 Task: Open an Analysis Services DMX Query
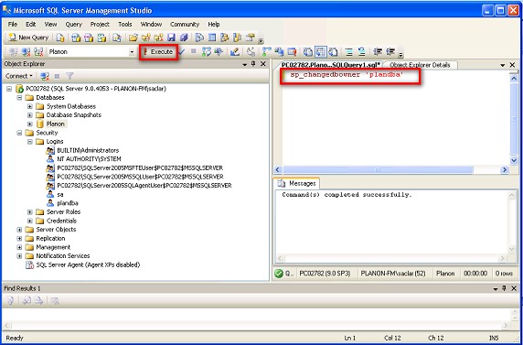[89, 38]
